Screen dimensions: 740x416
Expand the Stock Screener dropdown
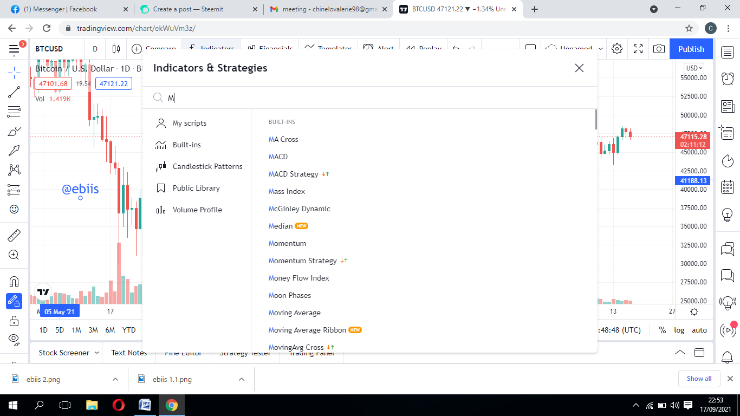click(x=97, y=353)
